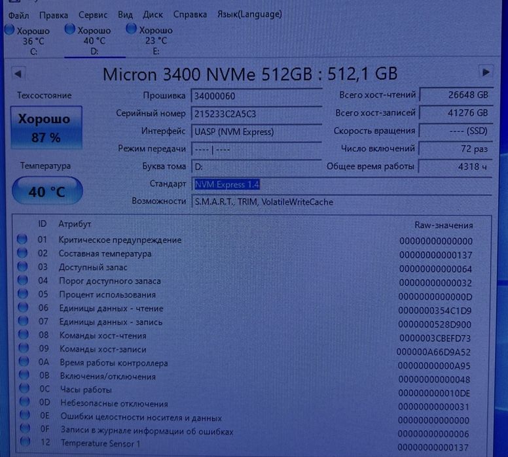Click status dot for Ошибки целостности носителя
The width and height of the screenshot is (508, 457).
coord(25,415)
